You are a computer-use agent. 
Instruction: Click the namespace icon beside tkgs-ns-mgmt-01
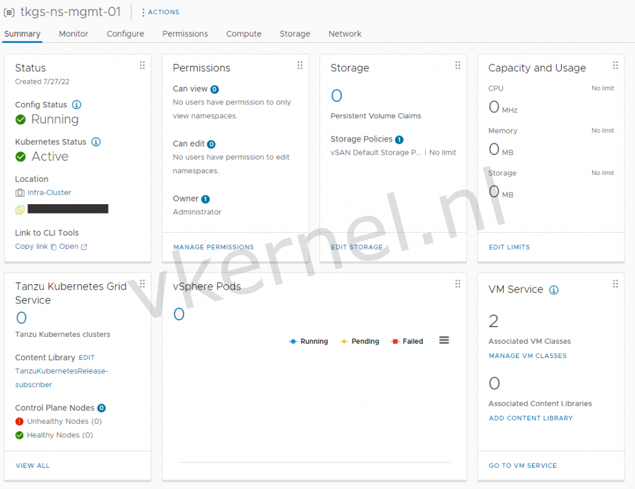[x=8, y=11]
